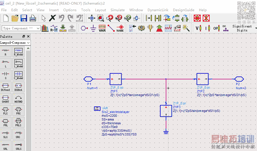Undo the last action
This screenshot has height=151, width=257.
tap(62, 18)
